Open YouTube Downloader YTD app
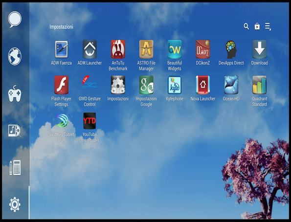 (x=90, y=121)
